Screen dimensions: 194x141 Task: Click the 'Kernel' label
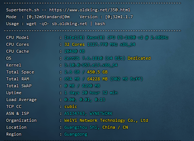click(14, 65)
